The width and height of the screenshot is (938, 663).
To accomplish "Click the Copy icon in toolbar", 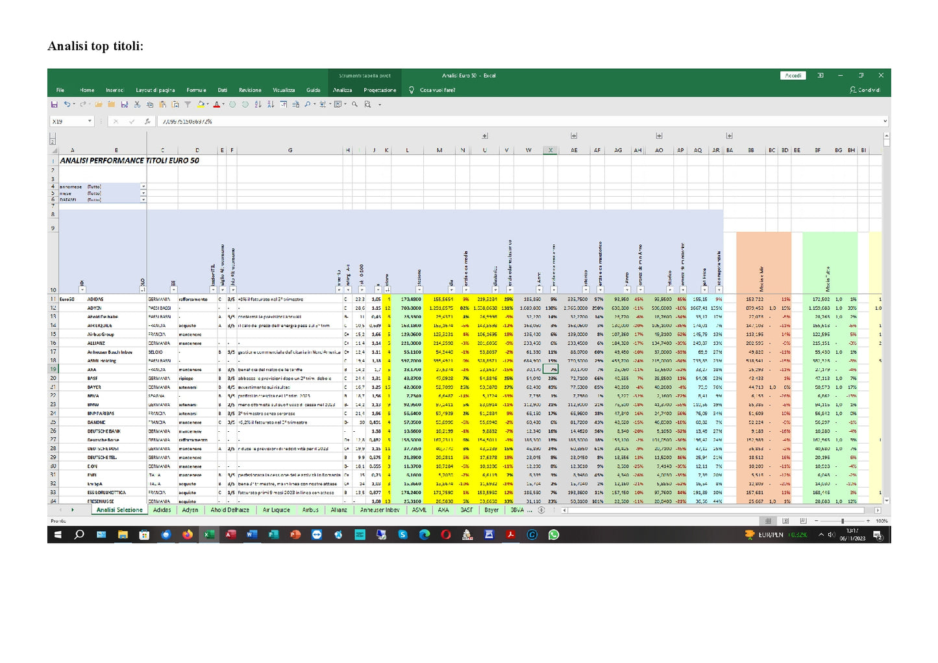I will coord(150,104).
